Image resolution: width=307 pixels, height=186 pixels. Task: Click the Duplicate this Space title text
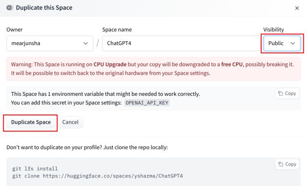coord(44,8)
